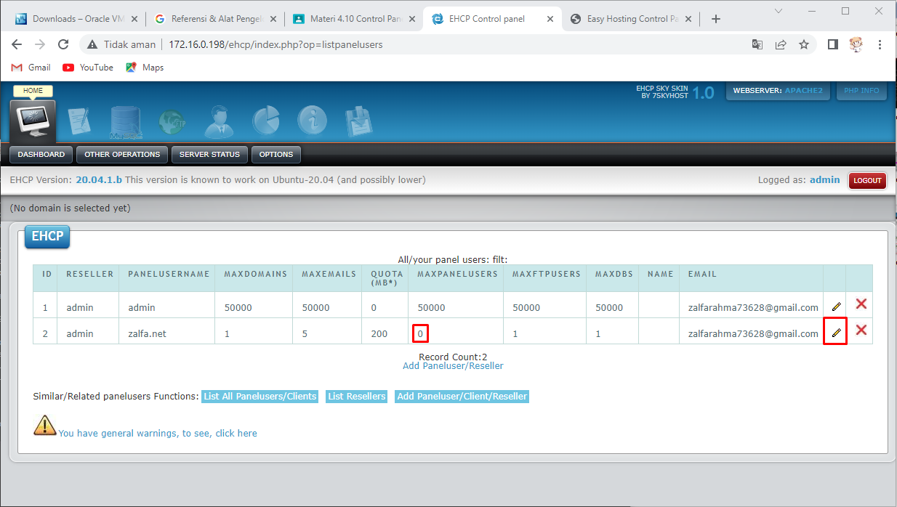Viewport: 897px width, 507px height.
Task: Click the 'QUOTA (MB*)' column header
Action: click(x=387, y=278)
